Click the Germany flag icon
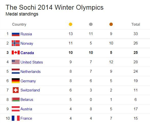150x123 pixels. point(16,81)
